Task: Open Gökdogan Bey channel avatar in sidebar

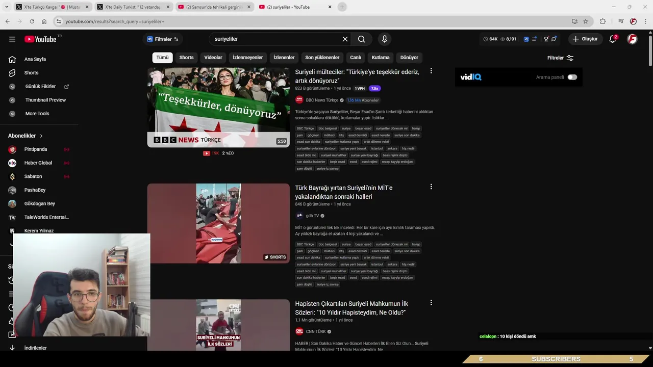Action: (12, 204)
